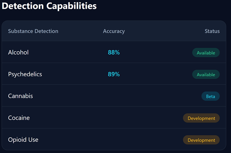Click the Development badge for Opioid Use
Viewport: 231px width, 153px height.
[201, 140]
